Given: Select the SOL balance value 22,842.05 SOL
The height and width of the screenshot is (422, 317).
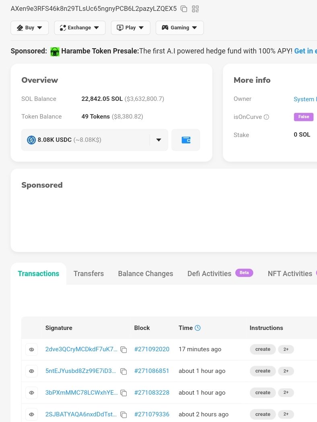Looking at the screenshot, I should click(x=102, y=99).
